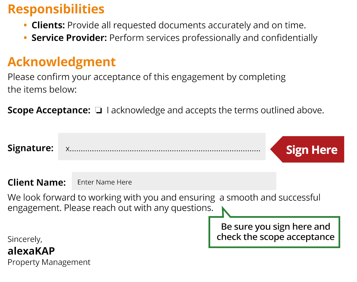Click the alexaKAP signature name

click(x=31, y=251)
